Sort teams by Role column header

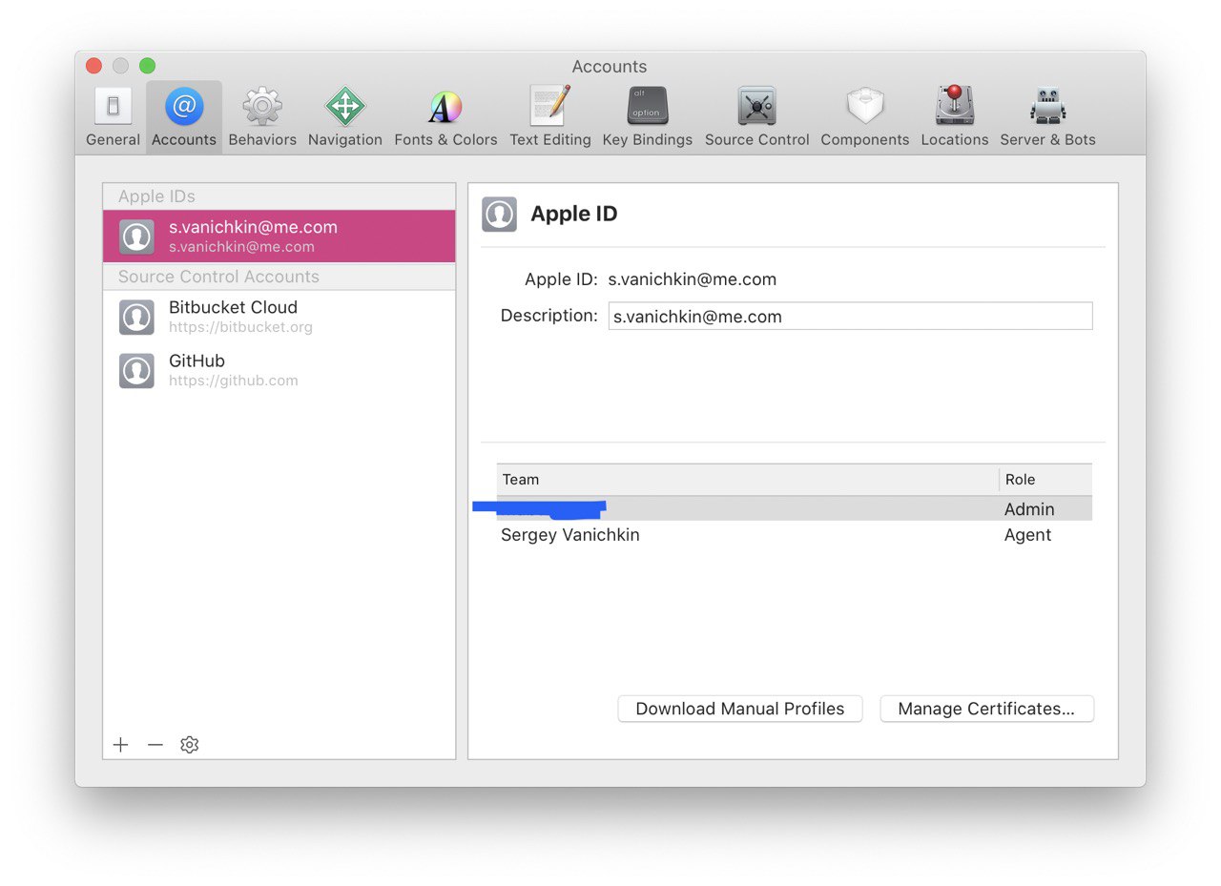pos(1045,480)
